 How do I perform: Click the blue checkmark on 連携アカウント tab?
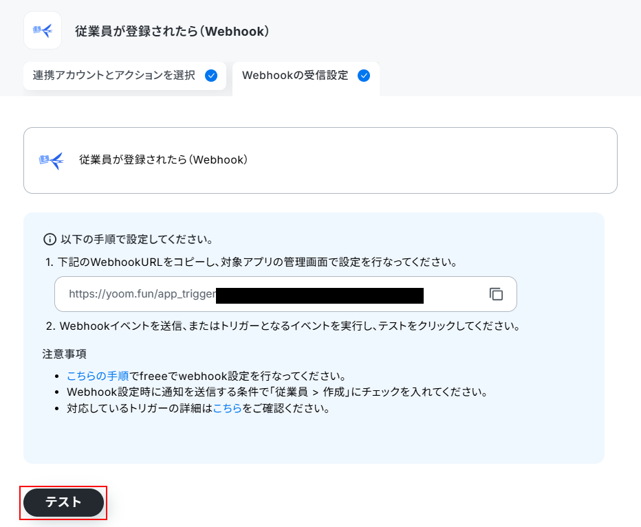211,76
